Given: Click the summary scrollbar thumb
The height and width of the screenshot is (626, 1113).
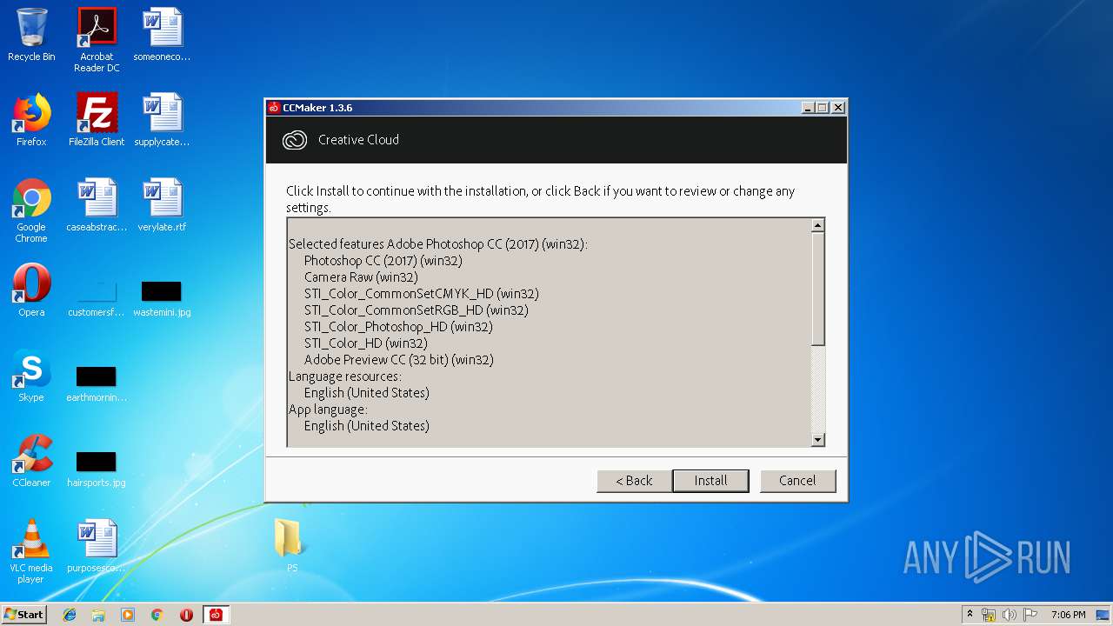Looking at the screenshot, I should [x=817, y=290].
